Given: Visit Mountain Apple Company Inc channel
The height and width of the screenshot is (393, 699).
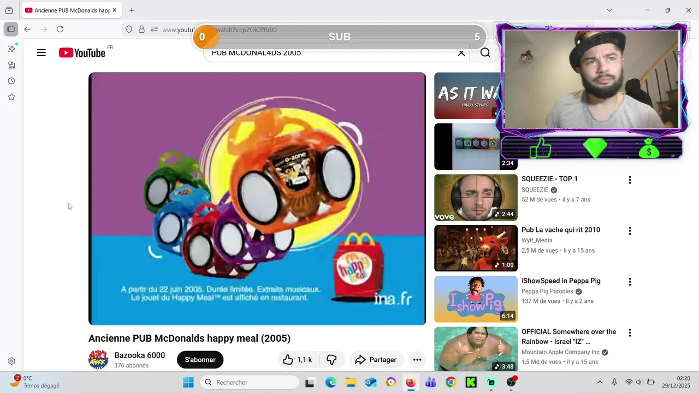Looking at the screenshot, I should coord(560,352).
